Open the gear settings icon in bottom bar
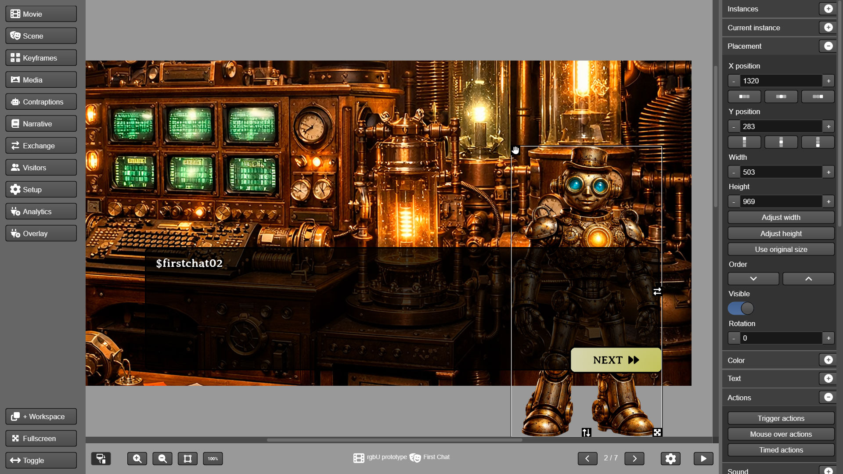Screen dimensions: 843x474 670,459
